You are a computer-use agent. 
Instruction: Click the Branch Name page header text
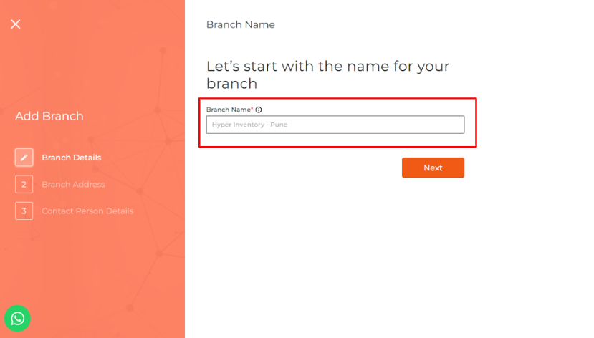[x=241, y=24]
